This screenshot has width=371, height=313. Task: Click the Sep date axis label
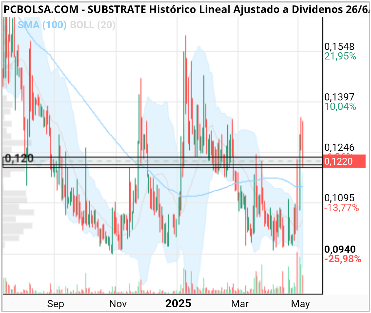point(55,304)
